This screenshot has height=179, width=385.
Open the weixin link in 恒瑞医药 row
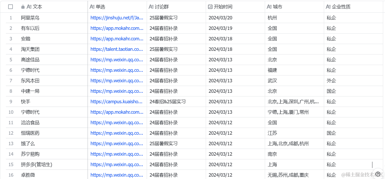117,133
